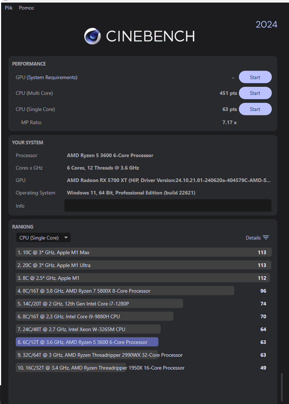Click the AMD Ryzen 5 3600 processor name
This screenshot has width=289, height=404.
tap(110, 155)
